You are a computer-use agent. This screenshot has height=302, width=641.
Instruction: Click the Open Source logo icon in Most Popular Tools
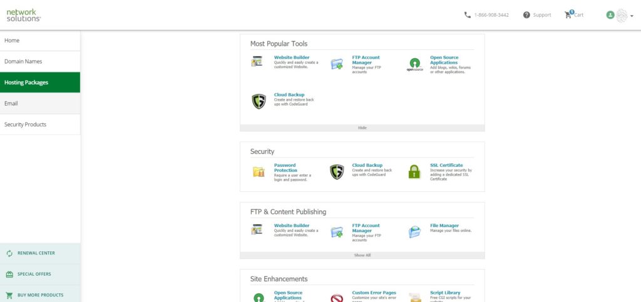coord(414,64)
